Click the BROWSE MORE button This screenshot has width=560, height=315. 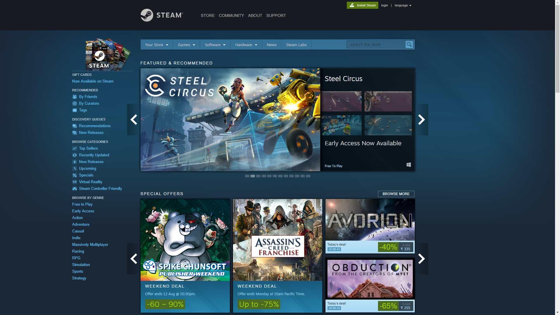tap(396, 194)
